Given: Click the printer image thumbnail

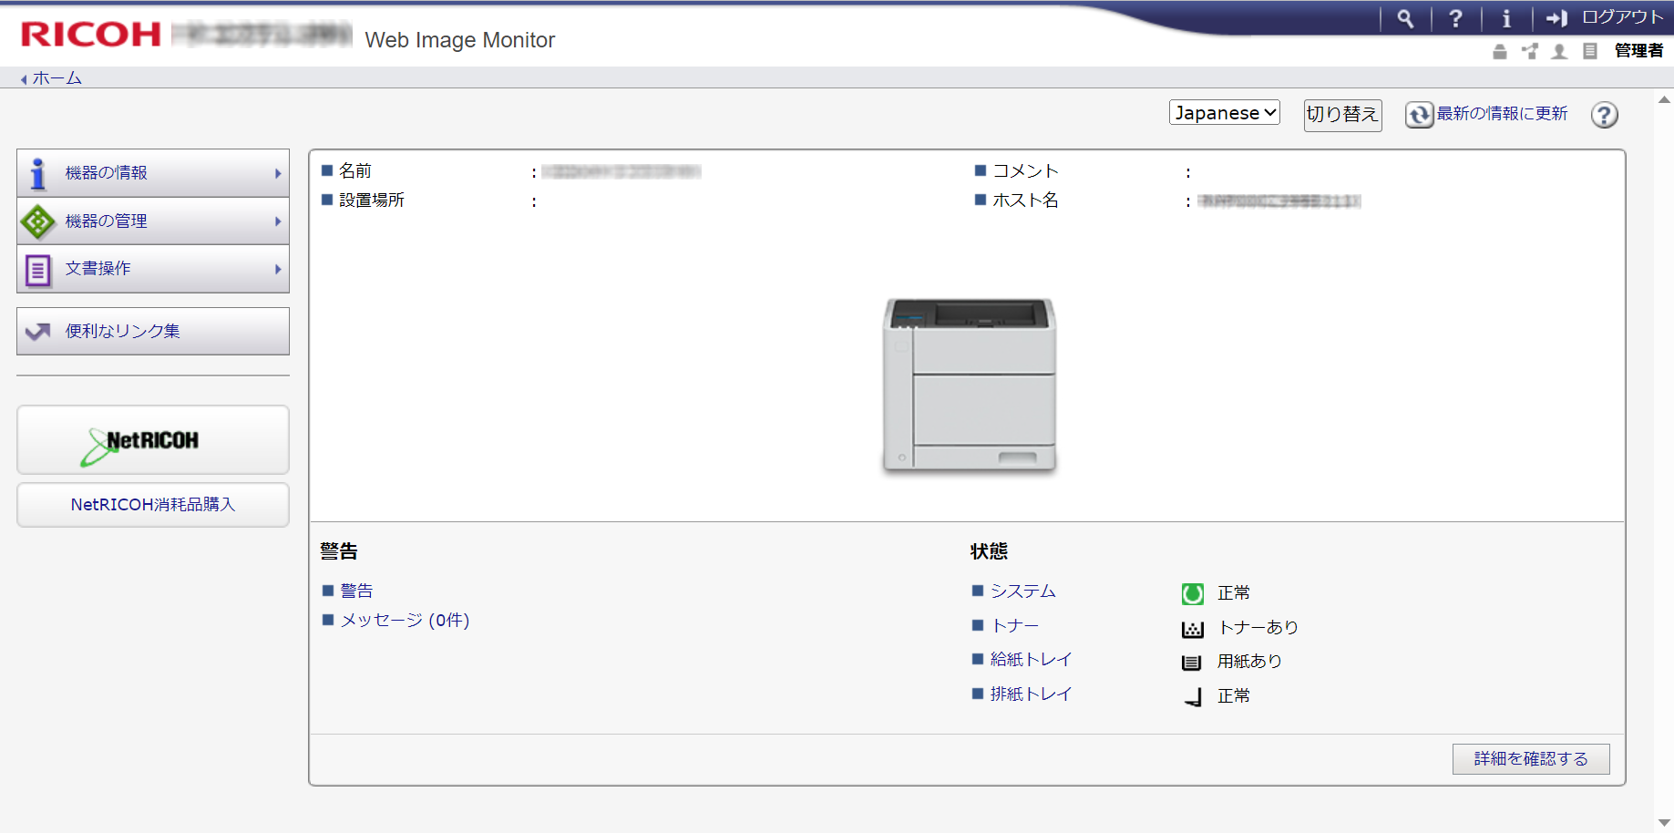Looking at the screenshot, I should (x=970, y=386).
